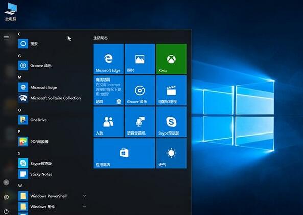
Task: Expand Windows PowerShell chevron
Action: pos(84,196)
